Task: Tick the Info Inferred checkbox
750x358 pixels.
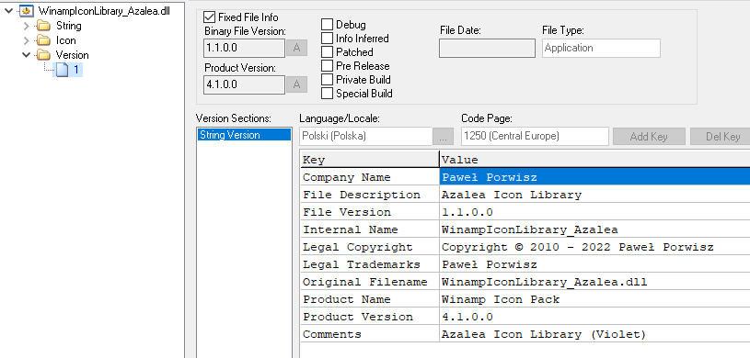Action: 328,39
